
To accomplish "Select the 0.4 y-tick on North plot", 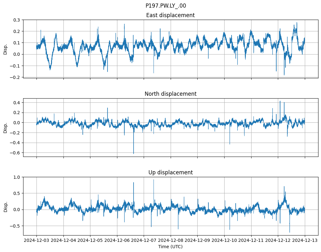I will coord(16,102).
